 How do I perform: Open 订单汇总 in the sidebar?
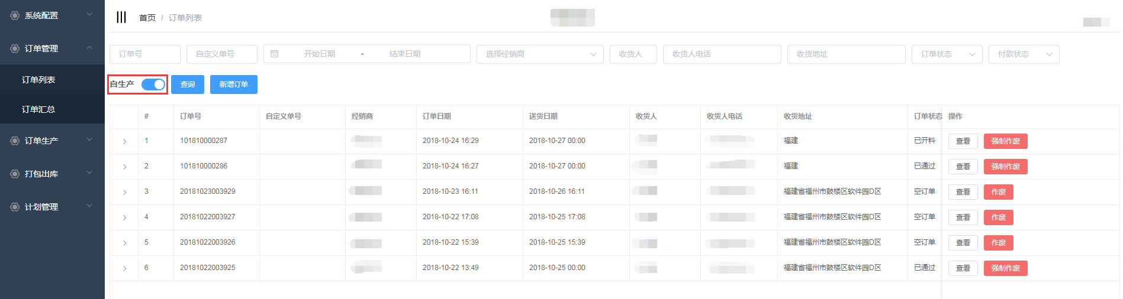(38, 109)
